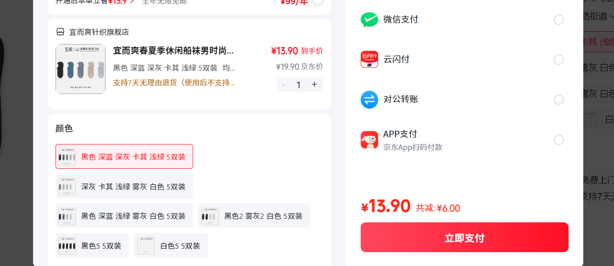Select the APP支付 radio button
Viewport: 614px width, 266px height.
pos(558,140)
